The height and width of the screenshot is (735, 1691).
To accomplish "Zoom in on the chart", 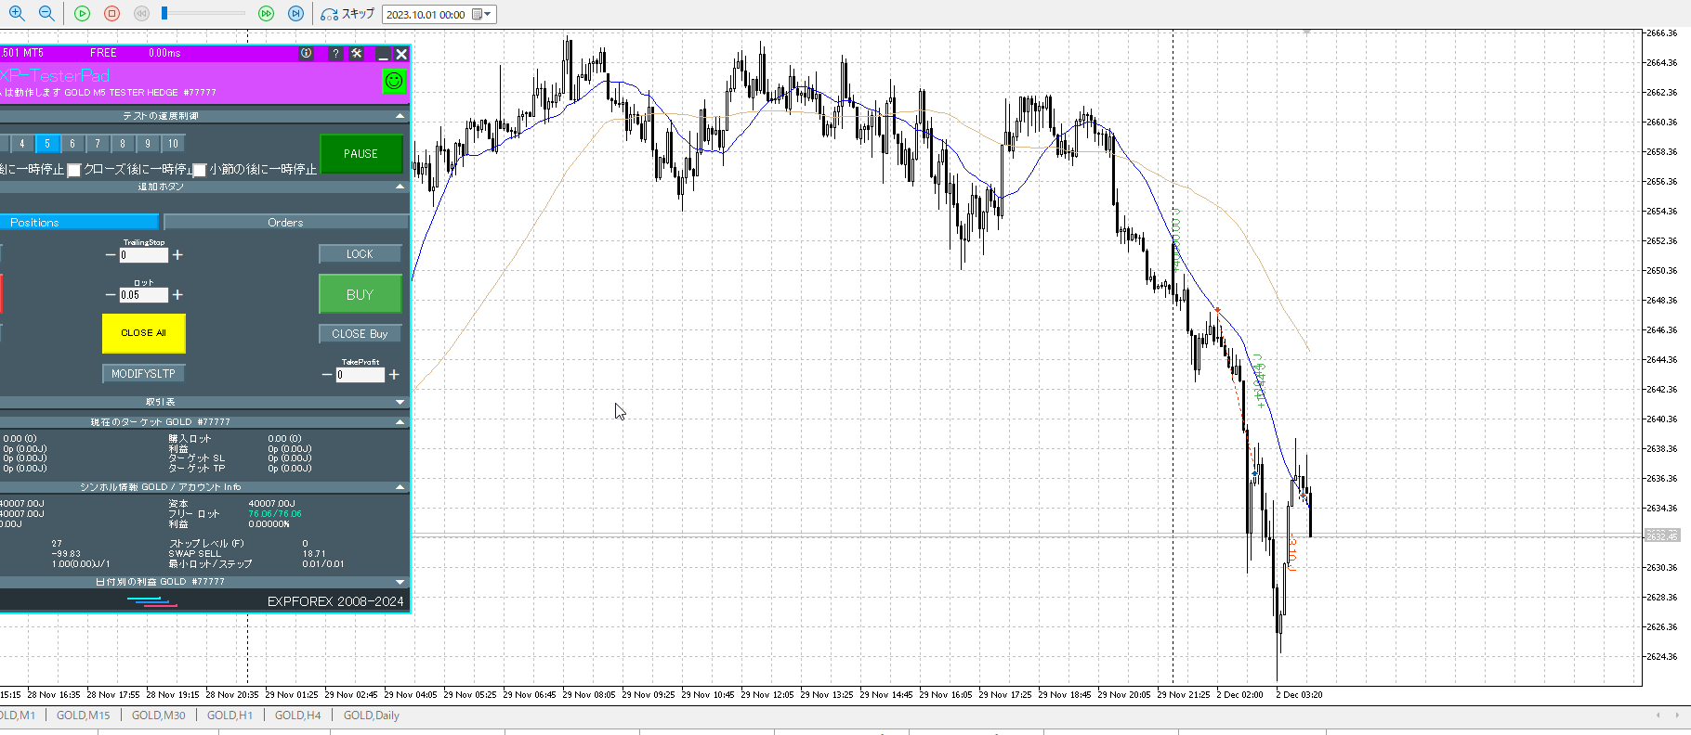I will coord(17,14).
